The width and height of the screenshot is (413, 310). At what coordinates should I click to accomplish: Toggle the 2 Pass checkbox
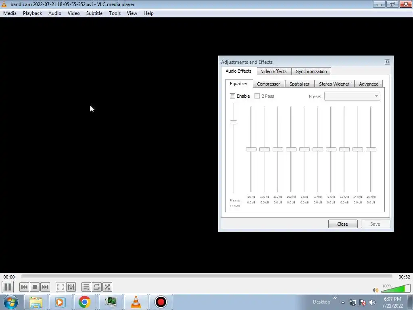pyautogui.click(x=257, y=96)
